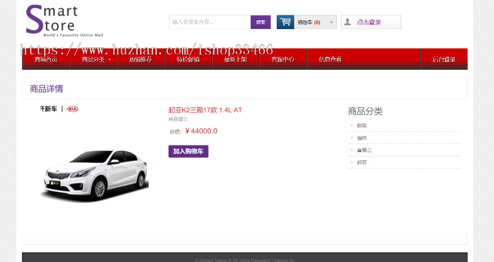Click the user avatar icon beside 点击登录

[347, 22]
